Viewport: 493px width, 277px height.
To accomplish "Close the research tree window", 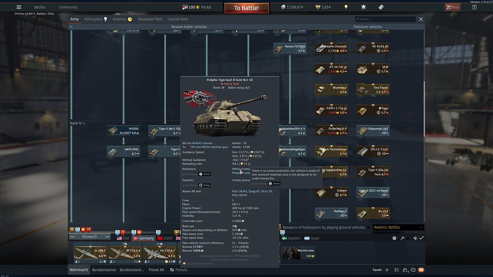I will 421,19.
